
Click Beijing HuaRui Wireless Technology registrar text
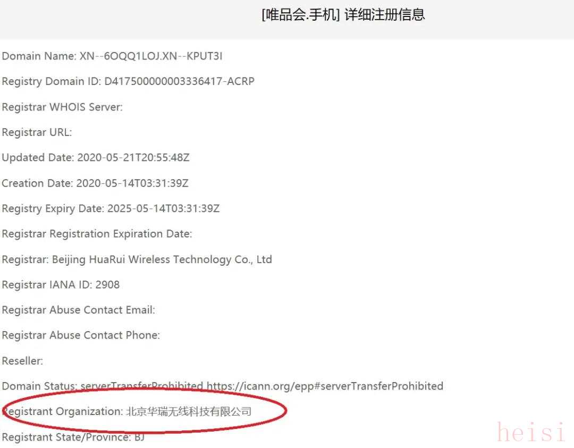pyautogui.click(x=162, y=259)
